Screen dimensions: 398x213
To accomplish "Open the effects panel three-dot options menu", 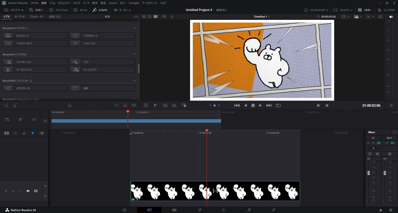I will 136,16.
